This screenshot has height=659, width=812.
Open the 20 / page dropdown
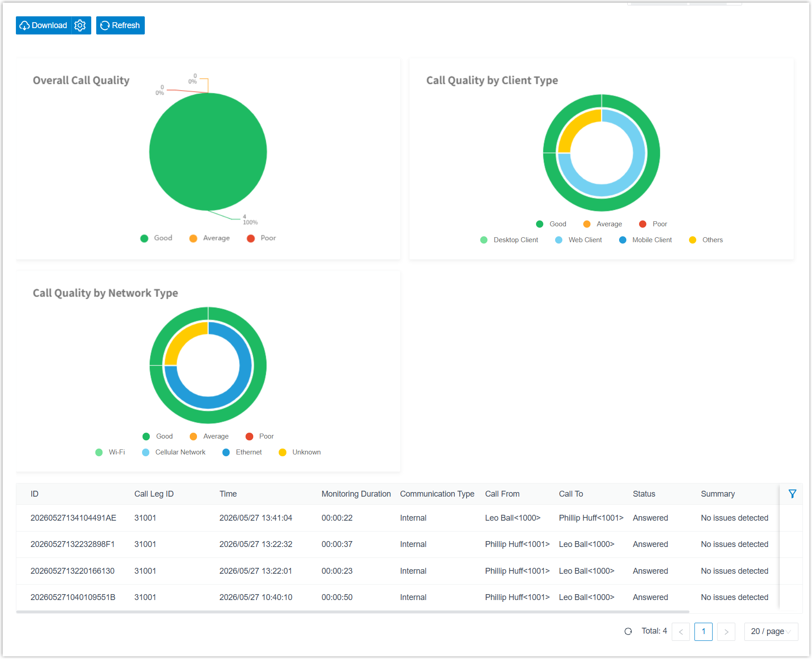click(771, 632)
